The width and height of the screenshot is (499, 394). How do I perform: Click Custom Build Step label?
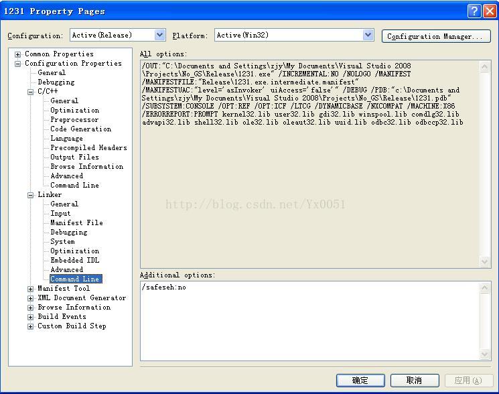pyautogui.click(x=72, y=326)
